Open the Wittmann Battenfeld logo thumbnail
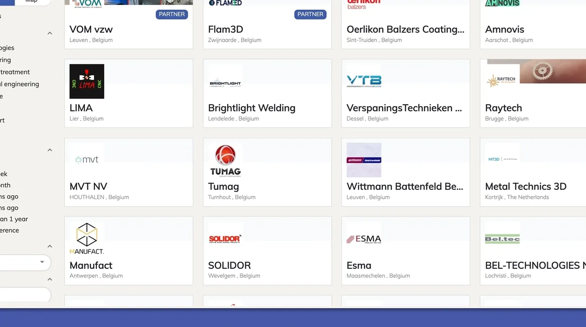This screenshot has height=327, width=586. point(364,160)
